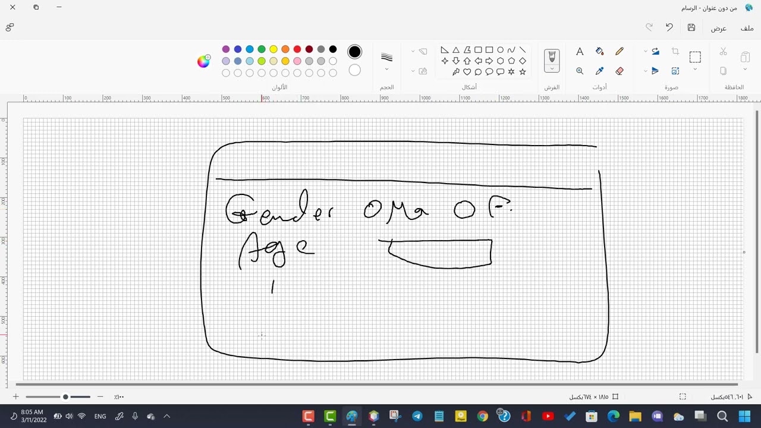Pick the heart shape

tap(467, 72)
